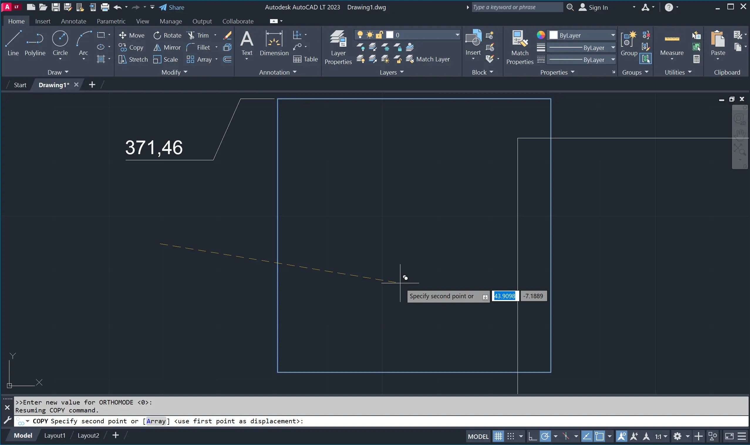Screen dimensions: 750x445
Task: Switch to the Annotate ribbon tab
Action: point(73,21)
